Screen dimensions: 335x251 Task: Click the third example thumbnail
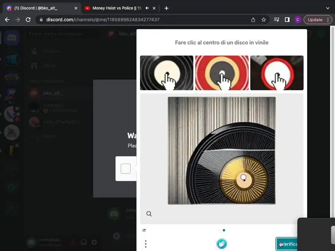pyautogui.click(x=277, y=73)
